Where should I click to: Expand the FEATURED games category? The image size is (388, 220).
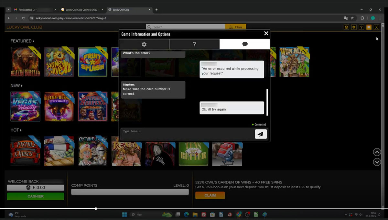(x=22, y=41)
